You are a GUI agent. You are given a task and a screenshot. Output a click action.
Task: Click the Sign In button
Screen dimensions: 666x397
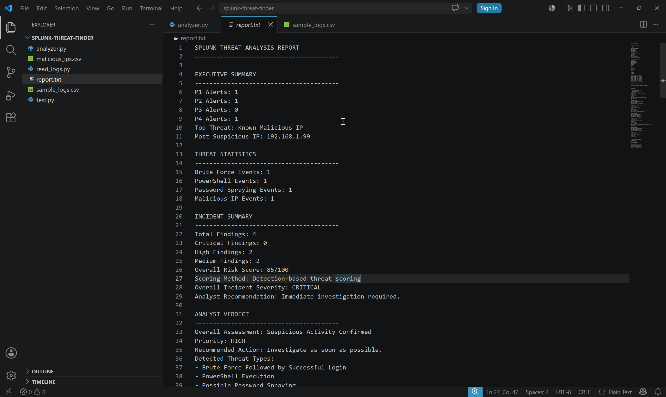(x=489, y=8)
